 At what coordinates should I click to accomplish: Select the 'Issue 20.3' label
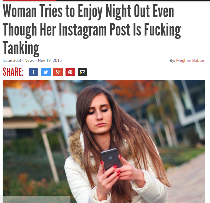coord(12,61)
